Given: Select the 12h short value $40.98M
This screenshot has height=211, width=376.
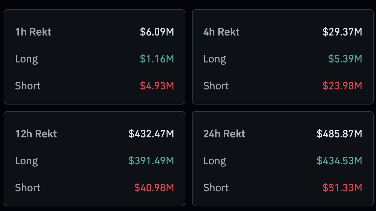Looking at the screenshot, I should pyautogui.click(x=154, y=188).
